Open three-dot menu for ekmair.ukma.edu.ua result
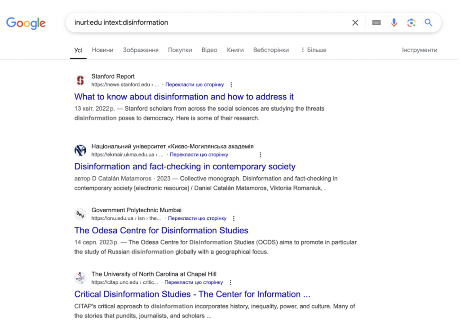 (260, 155)
